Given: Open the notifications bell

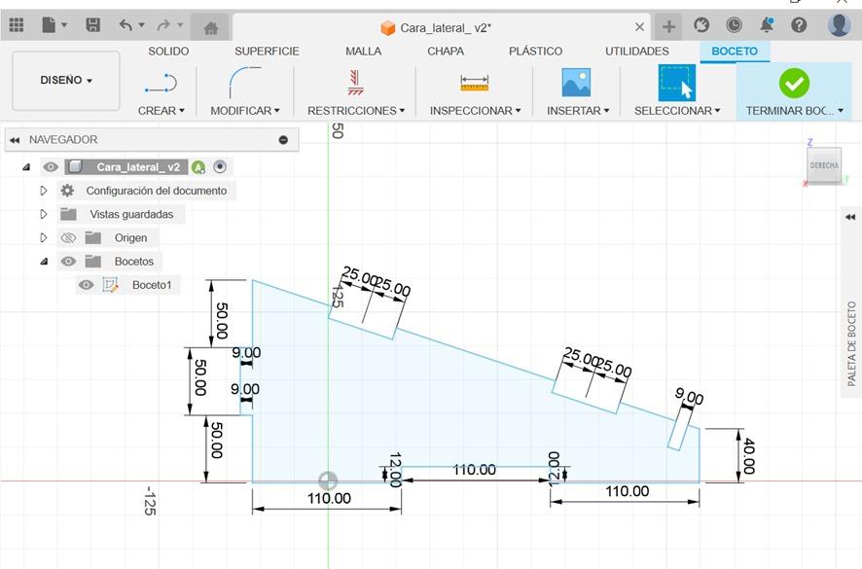Looking at the screenshot, I should coord(767,24).
